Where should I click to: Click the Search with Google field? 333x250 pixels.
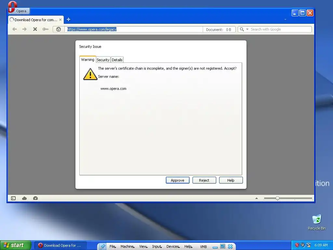[280, 29]
